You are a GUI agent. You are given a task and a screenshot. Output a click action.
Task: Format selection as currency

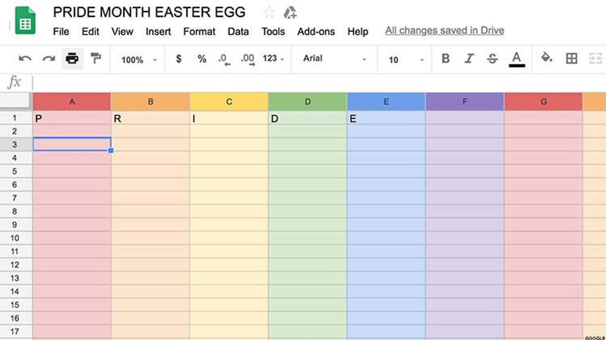click(179, 59)
